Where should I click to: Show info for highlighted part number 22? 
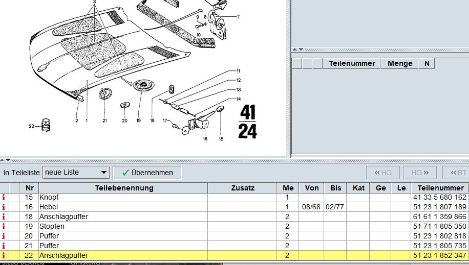[x=5, y=255]
